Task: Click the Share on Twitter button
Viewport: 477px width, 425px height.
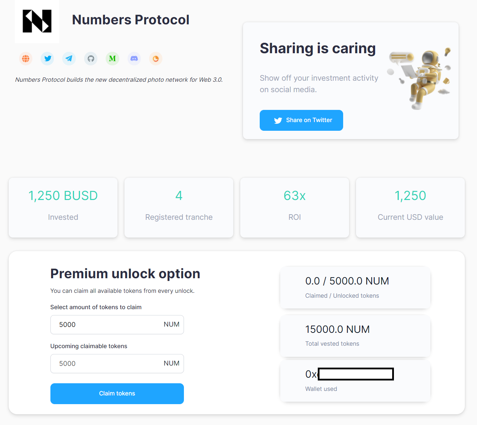Action: coord(301,120)
